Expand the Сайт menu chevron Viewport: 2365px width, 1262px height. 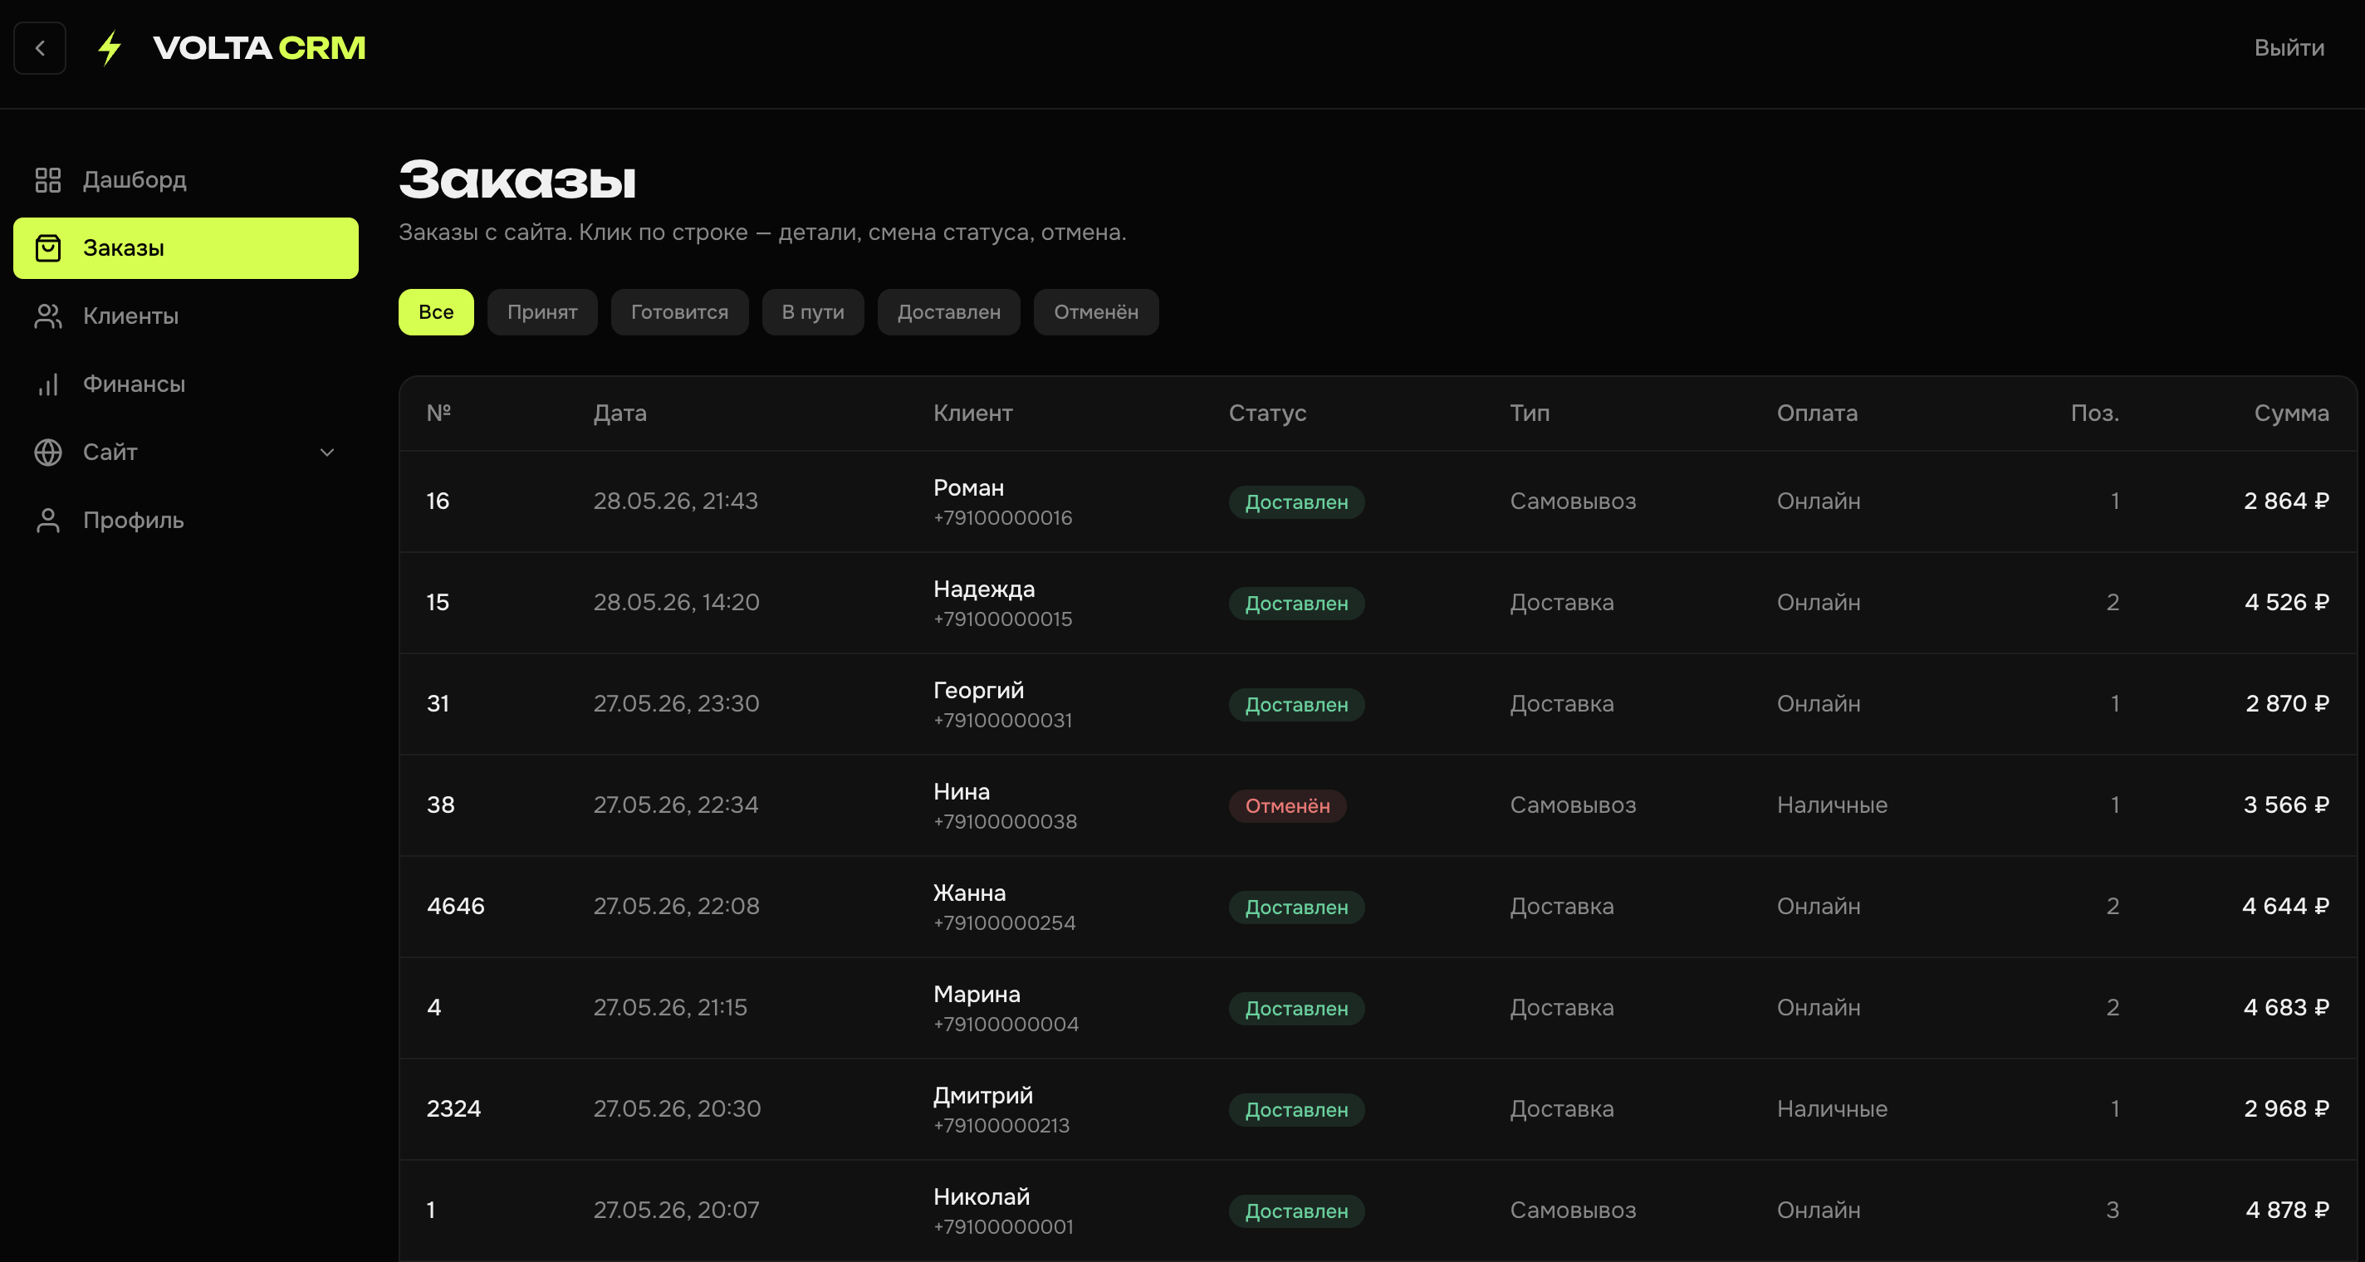click(x=327, y=452)
